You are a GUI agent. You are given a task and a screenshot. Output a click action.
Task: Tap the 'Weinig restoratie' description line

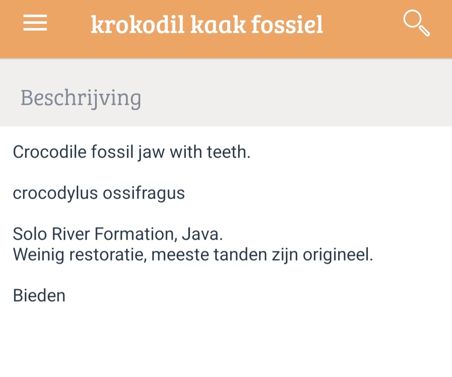click(193, 254)
